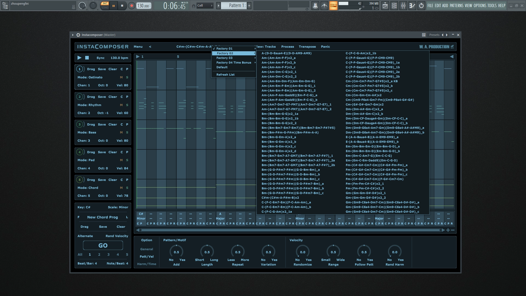Open the Cell snap dropdown
526x296 pixels.
click(205, 5)
